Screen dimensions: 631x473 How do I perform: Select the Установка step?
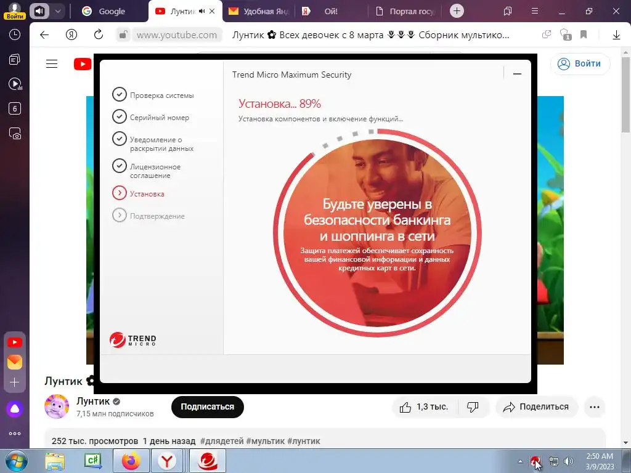[x=138, y=193]
